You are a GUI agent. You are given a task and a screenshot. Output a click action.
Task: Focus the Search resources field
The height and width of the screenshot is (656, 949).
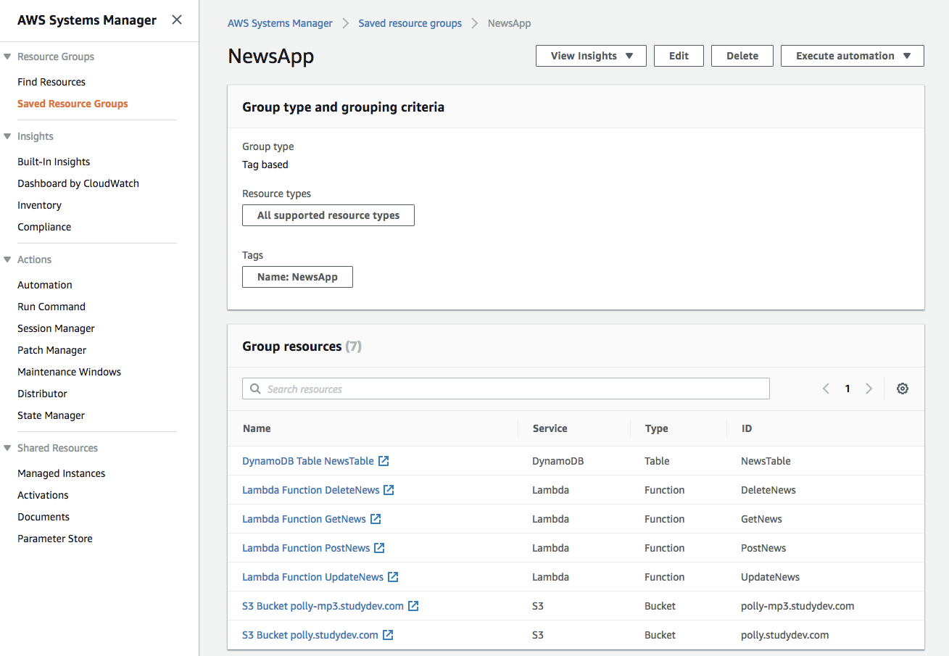click(x=506, y=389)
